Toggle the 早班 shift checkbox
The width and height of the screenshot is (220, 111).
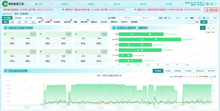[x=165, y=18]
